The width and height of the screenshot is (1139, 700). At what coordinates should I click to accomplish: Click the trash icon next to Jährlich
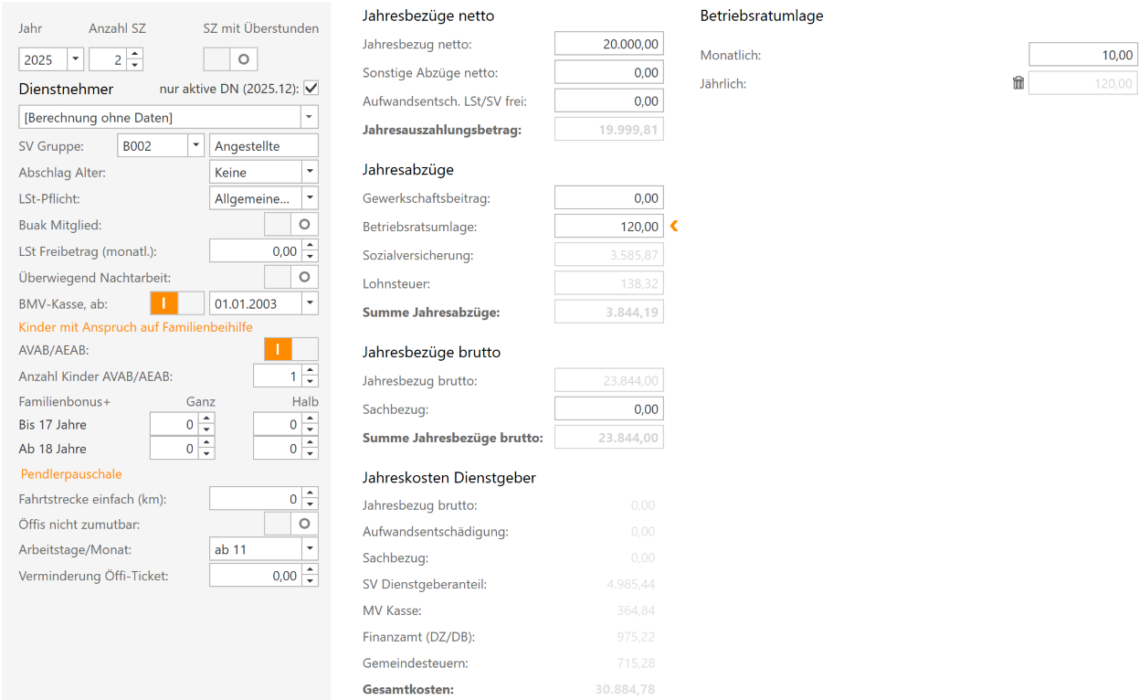(x=1018, y=82)
